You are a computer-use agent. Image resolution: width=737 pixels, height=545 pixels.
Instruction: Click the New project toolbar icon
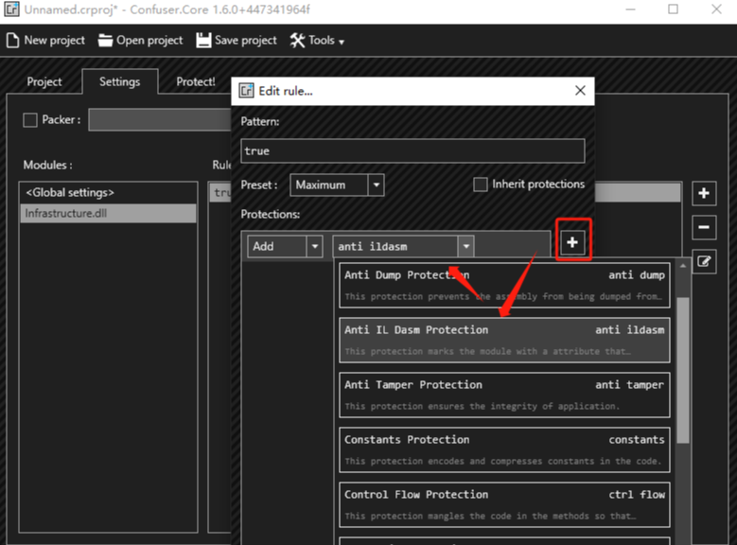pos(12,41)
